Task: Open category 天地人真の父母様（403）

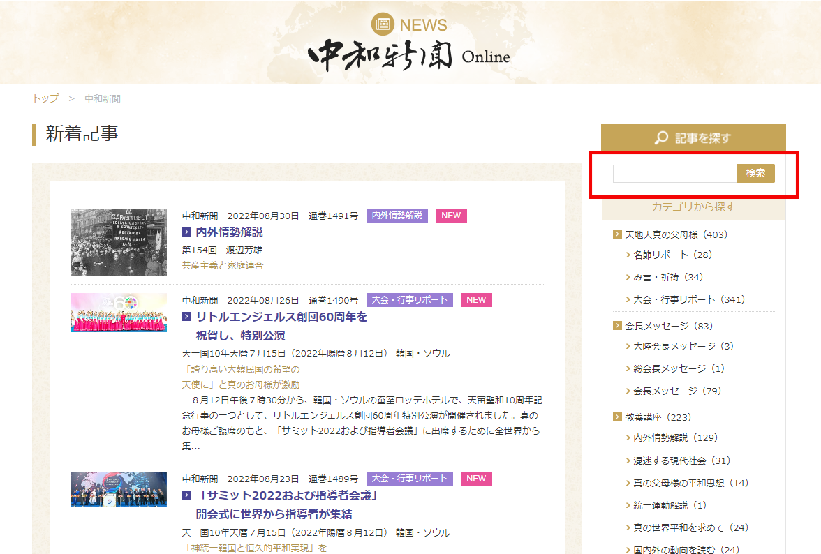Action: [676, 234]
